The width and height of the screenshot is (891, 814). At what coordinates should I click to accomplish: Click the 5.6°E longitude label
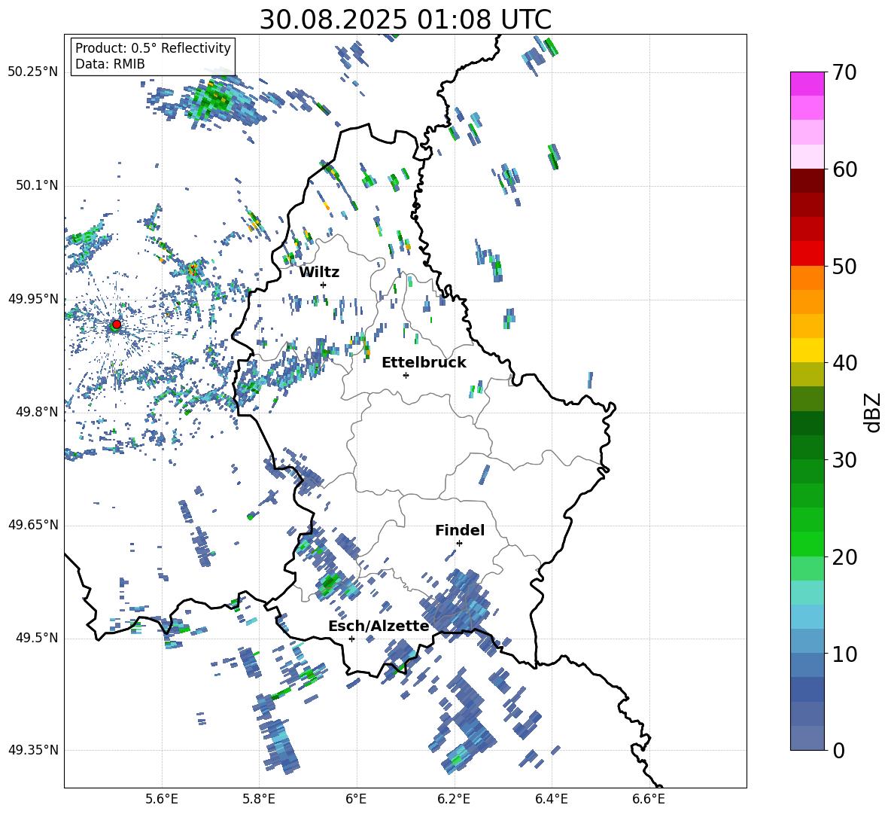coord(162,799)
